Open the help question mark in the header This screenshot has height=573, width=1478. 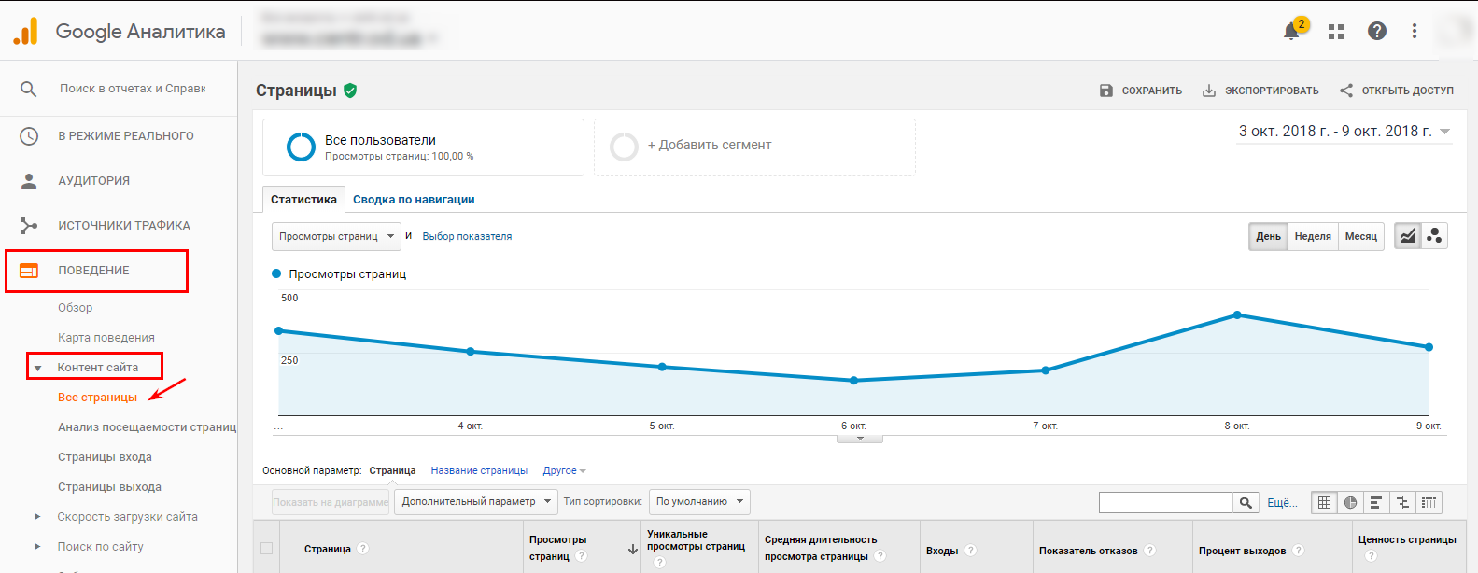pyautogui.click(x=1376, y=31)
